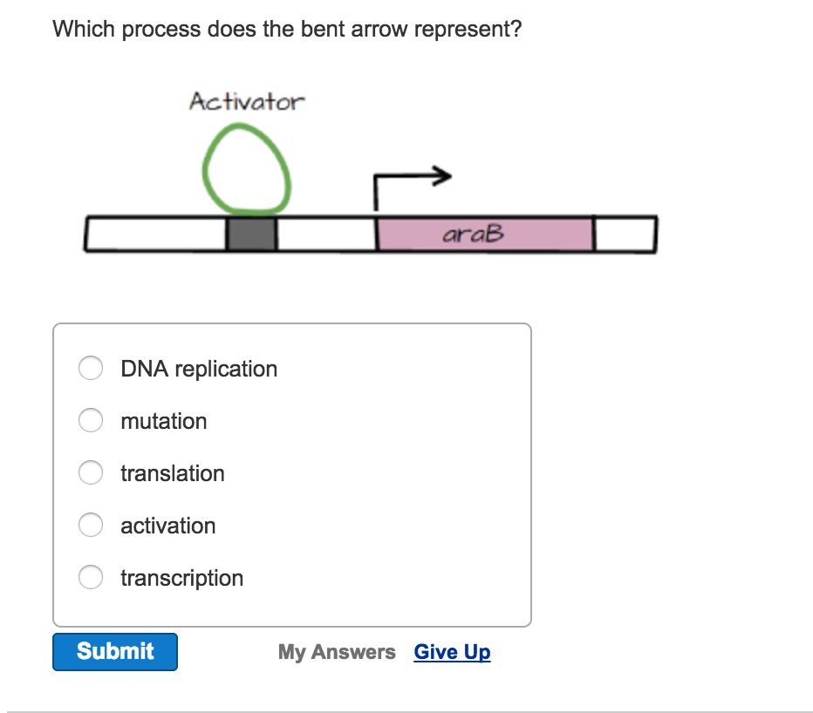Select the pink araB gene region
The image size is (813, 713).
(x=484, y=233)
